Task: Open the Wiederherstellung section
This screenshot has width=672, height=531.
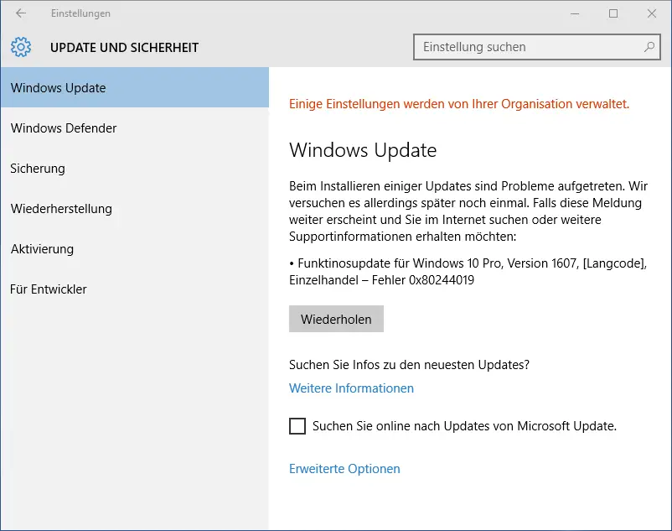Action: pos(135,208)
